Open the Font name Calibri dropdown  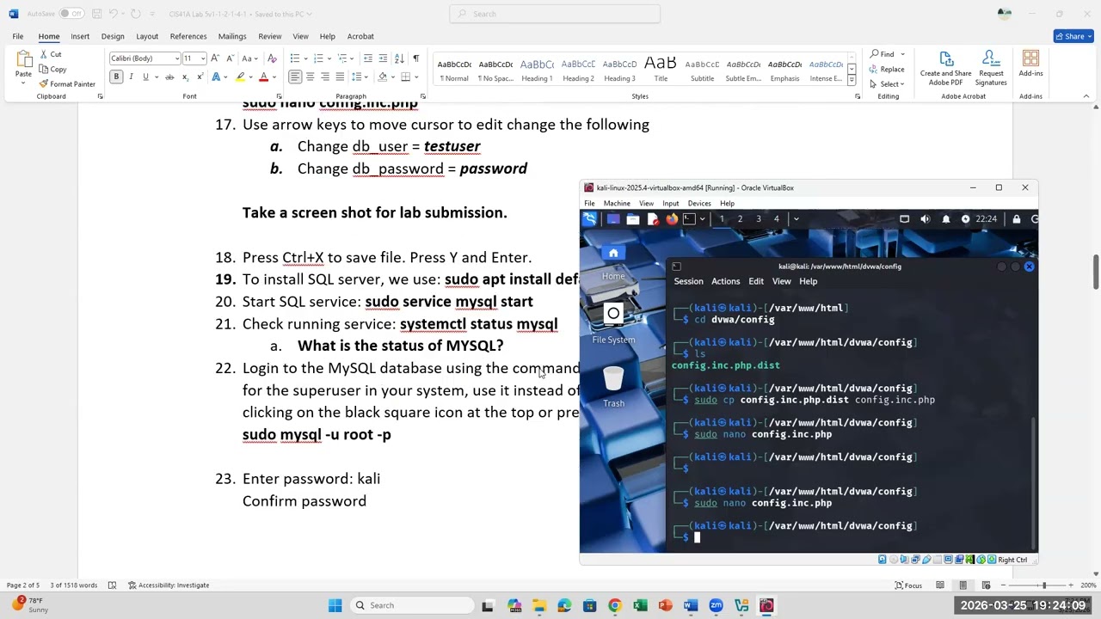click(x=177, y=58)
